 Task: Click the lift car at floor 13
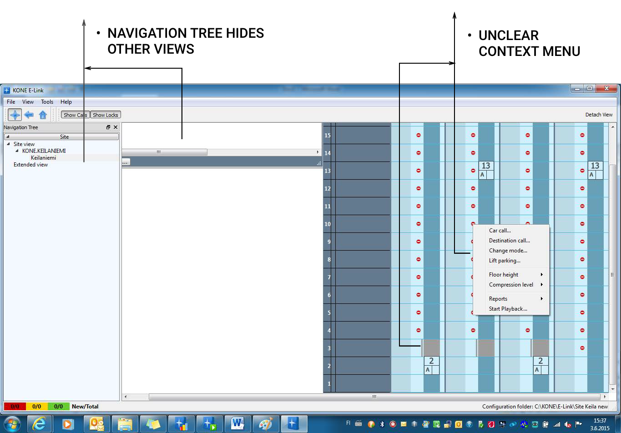(x=486, y=170)
